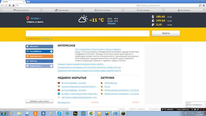Open the 'Прогноз' weather forecast link
The height and width of the screenshot is (116, 206).
pos(111,24)
